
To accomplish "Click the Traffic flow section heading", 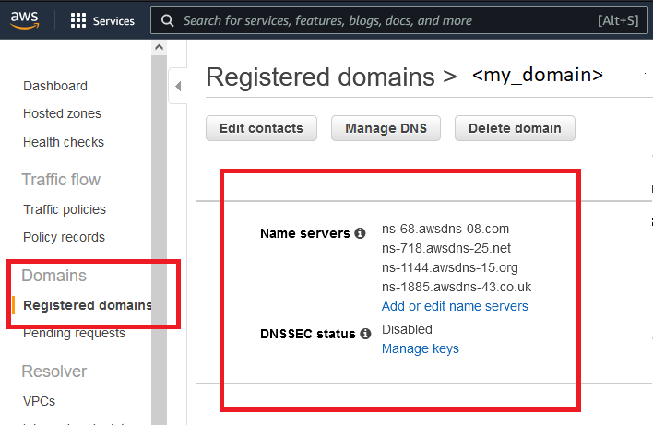I will pyautogui.click(x=61, y=180).
